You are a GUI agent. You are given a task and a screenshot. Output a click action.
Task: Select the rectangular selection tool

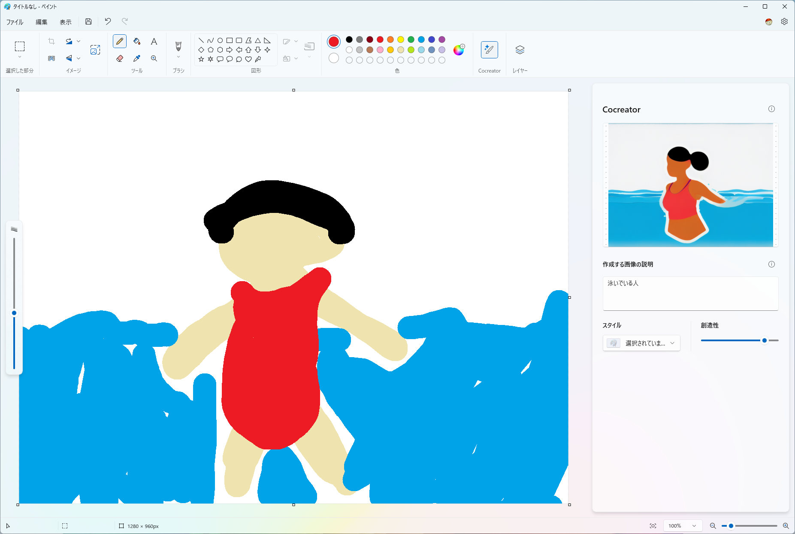pos(20,46)
